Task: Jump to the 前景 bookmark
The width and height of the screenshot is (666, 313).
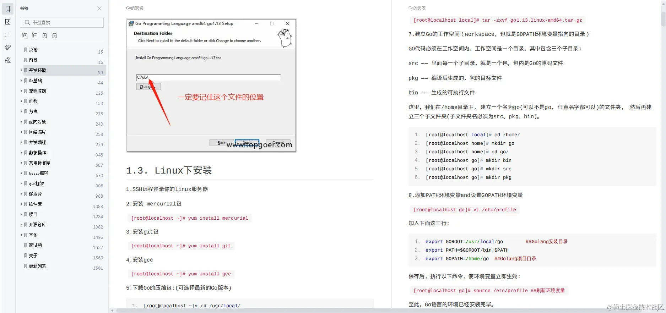Action: click(x=33, y=60)
